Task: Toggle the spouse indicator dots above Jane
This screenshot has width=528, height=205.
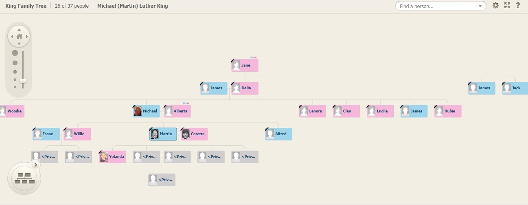Action: tap(254, 58)
